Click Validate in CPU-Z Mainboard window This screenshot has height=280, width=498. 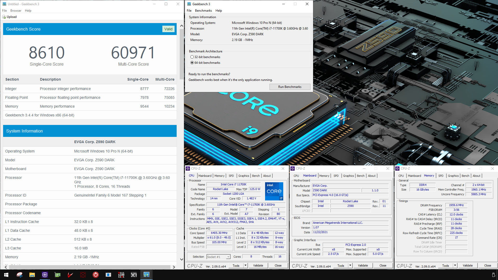(x=363, y=265)
